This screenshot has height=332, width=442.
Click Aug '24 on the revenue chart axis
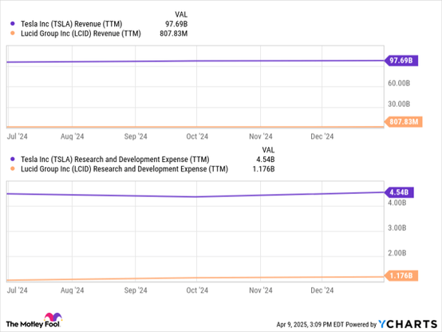coord(72,136)
